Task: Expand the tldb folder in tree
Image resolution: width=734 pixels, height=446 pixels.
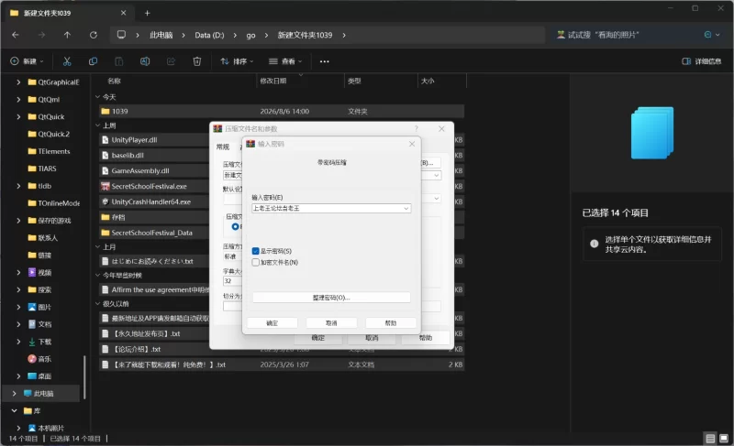Action: point(18,186)
